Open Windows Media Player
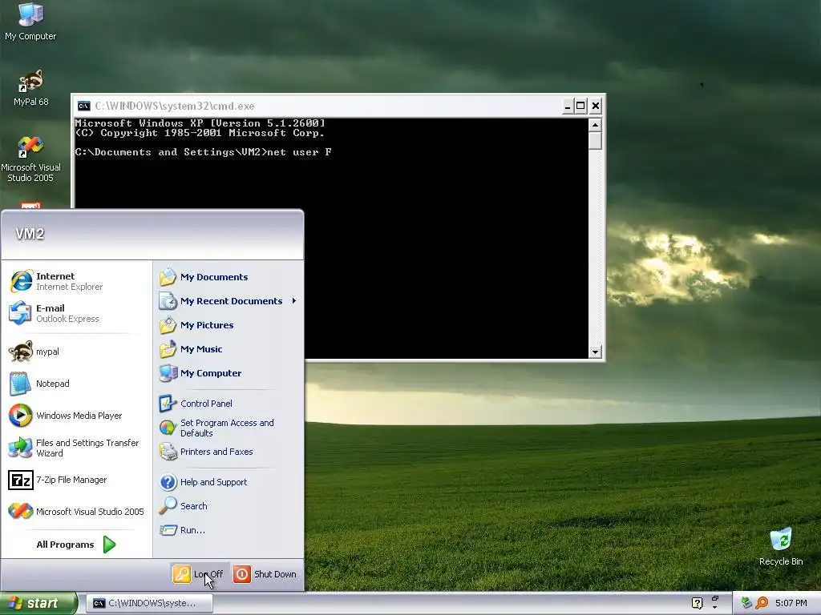Screen dimensions: 821x615 coord(76,416)
